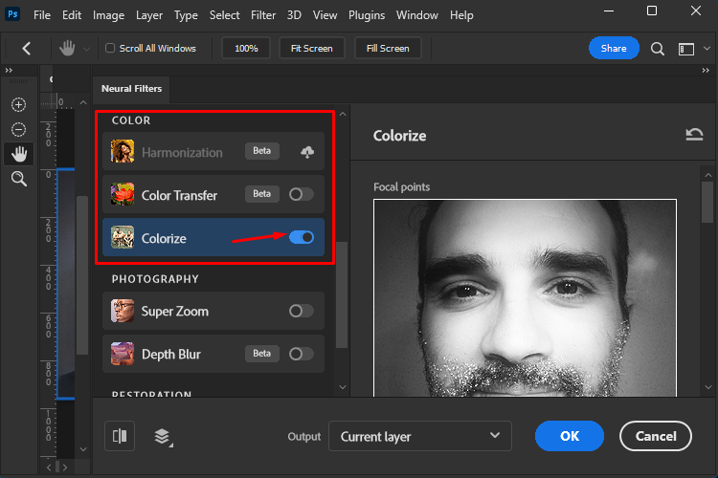Select the Zoom magnifier tool
The height and width of the screenshot is (478, 718).
(x=19, y=179)
